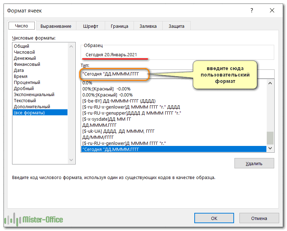287x231 pixels.
Task: Open the Шрифт tab
Action: click(91, 26)
